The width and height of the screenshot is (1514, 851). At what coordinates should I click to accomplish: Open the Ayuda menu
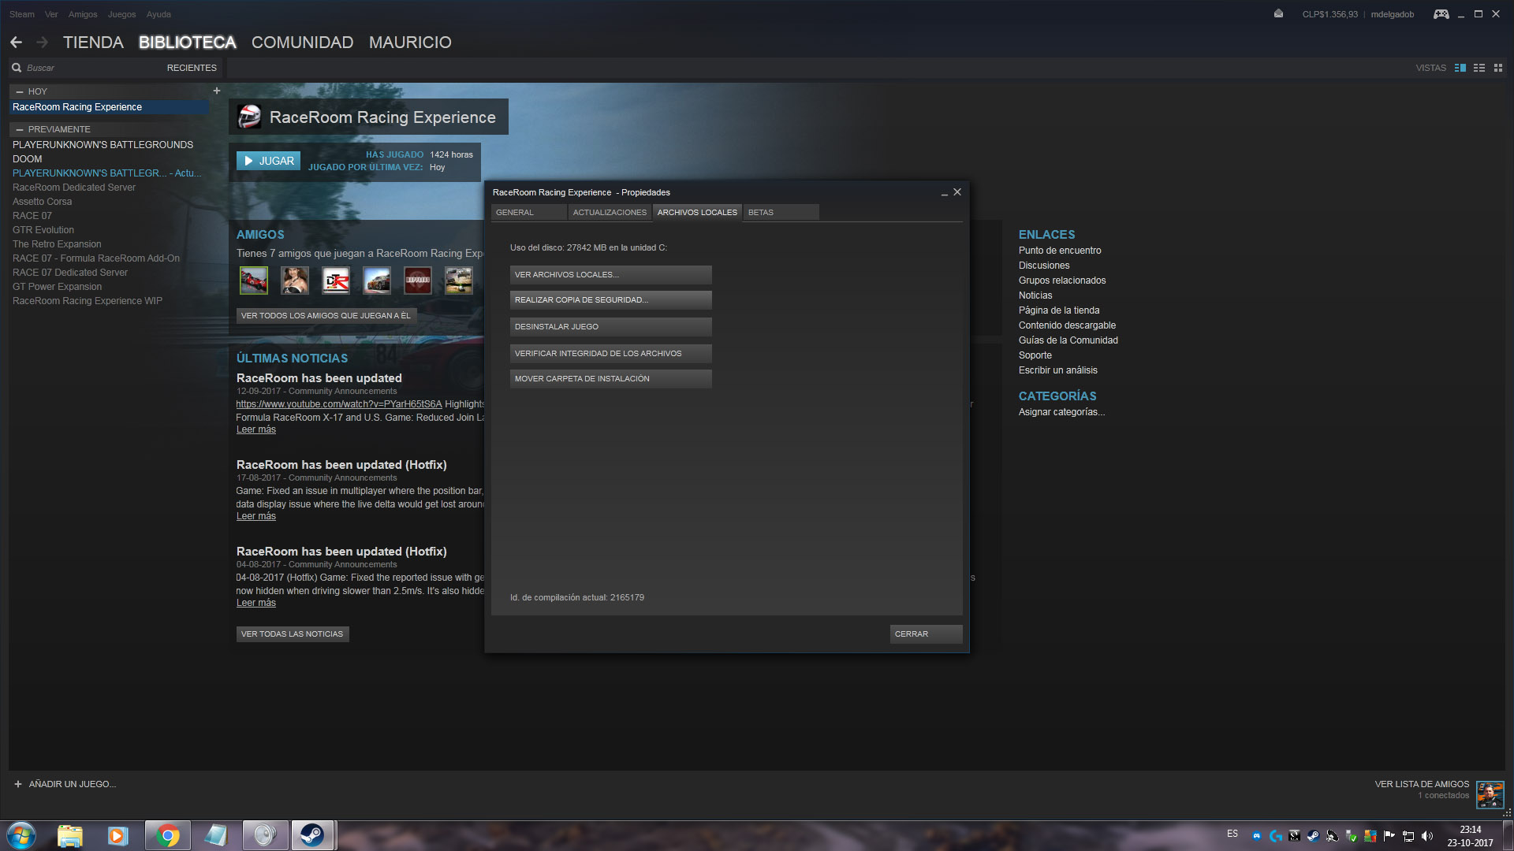point(158,14)
